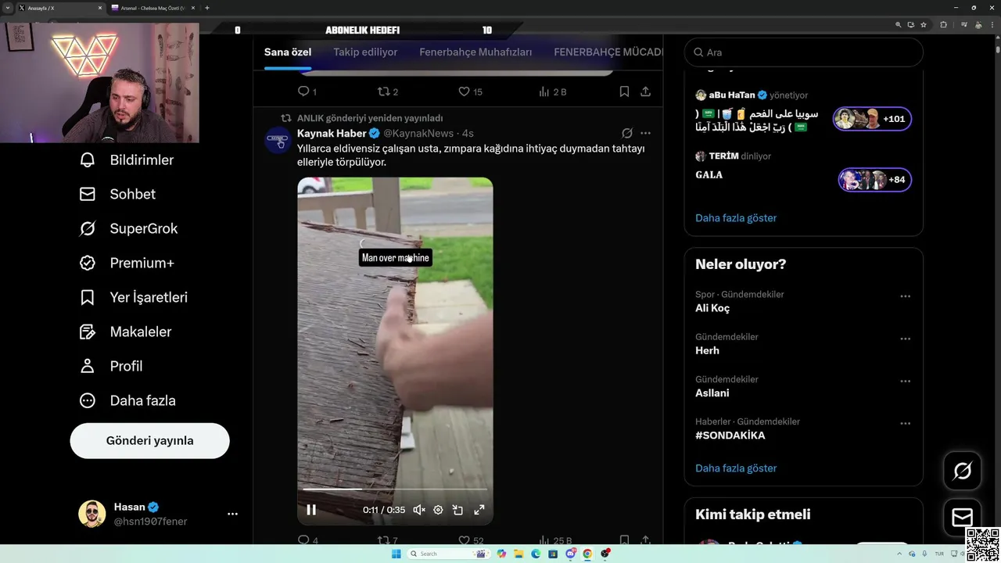Expand the Daha fazla sidebar menu
1001x563 pixels.
pyautogui.click(x=127, y=400)
